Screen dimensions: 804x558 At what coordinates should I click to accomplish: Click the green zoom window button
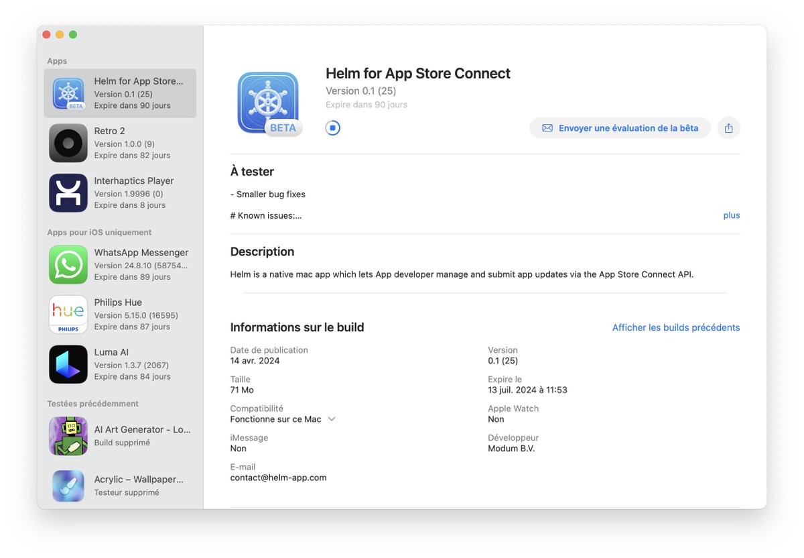[x=73, y=34]
